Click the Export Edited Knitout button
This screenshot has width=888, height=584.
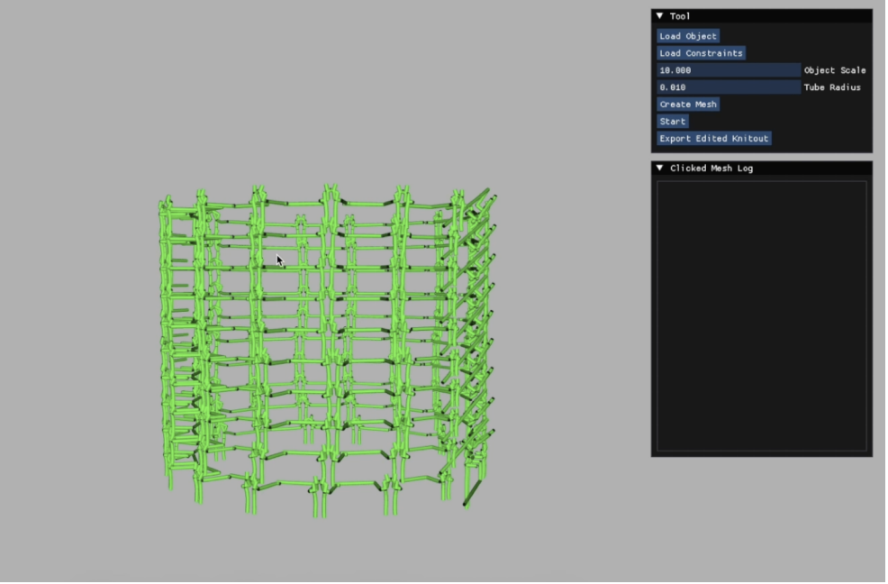[713, 138]
